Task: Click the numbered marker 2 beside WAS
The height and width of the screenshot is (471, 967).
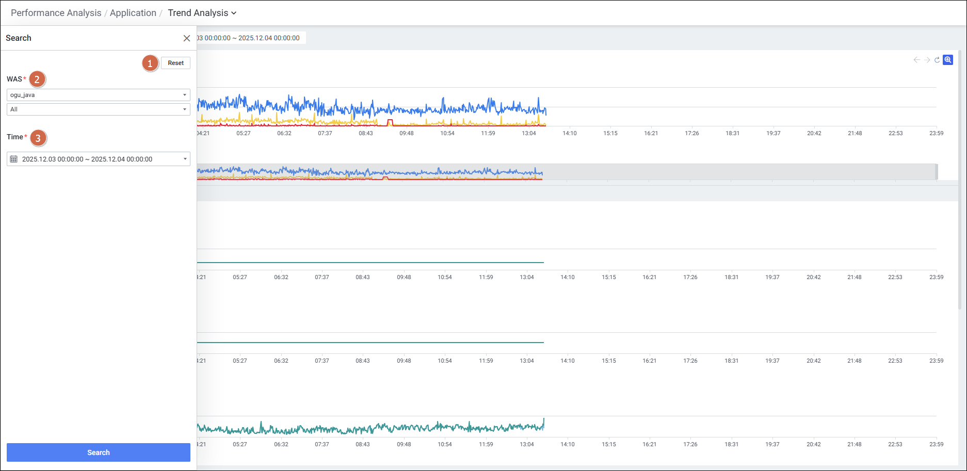Action: 37,79
